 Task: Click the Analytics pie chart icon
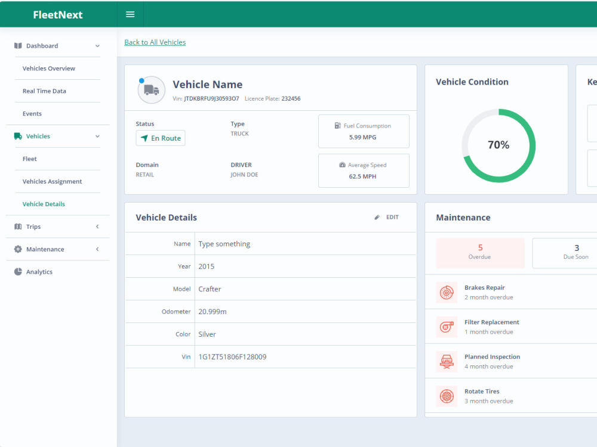click(18, 271)
